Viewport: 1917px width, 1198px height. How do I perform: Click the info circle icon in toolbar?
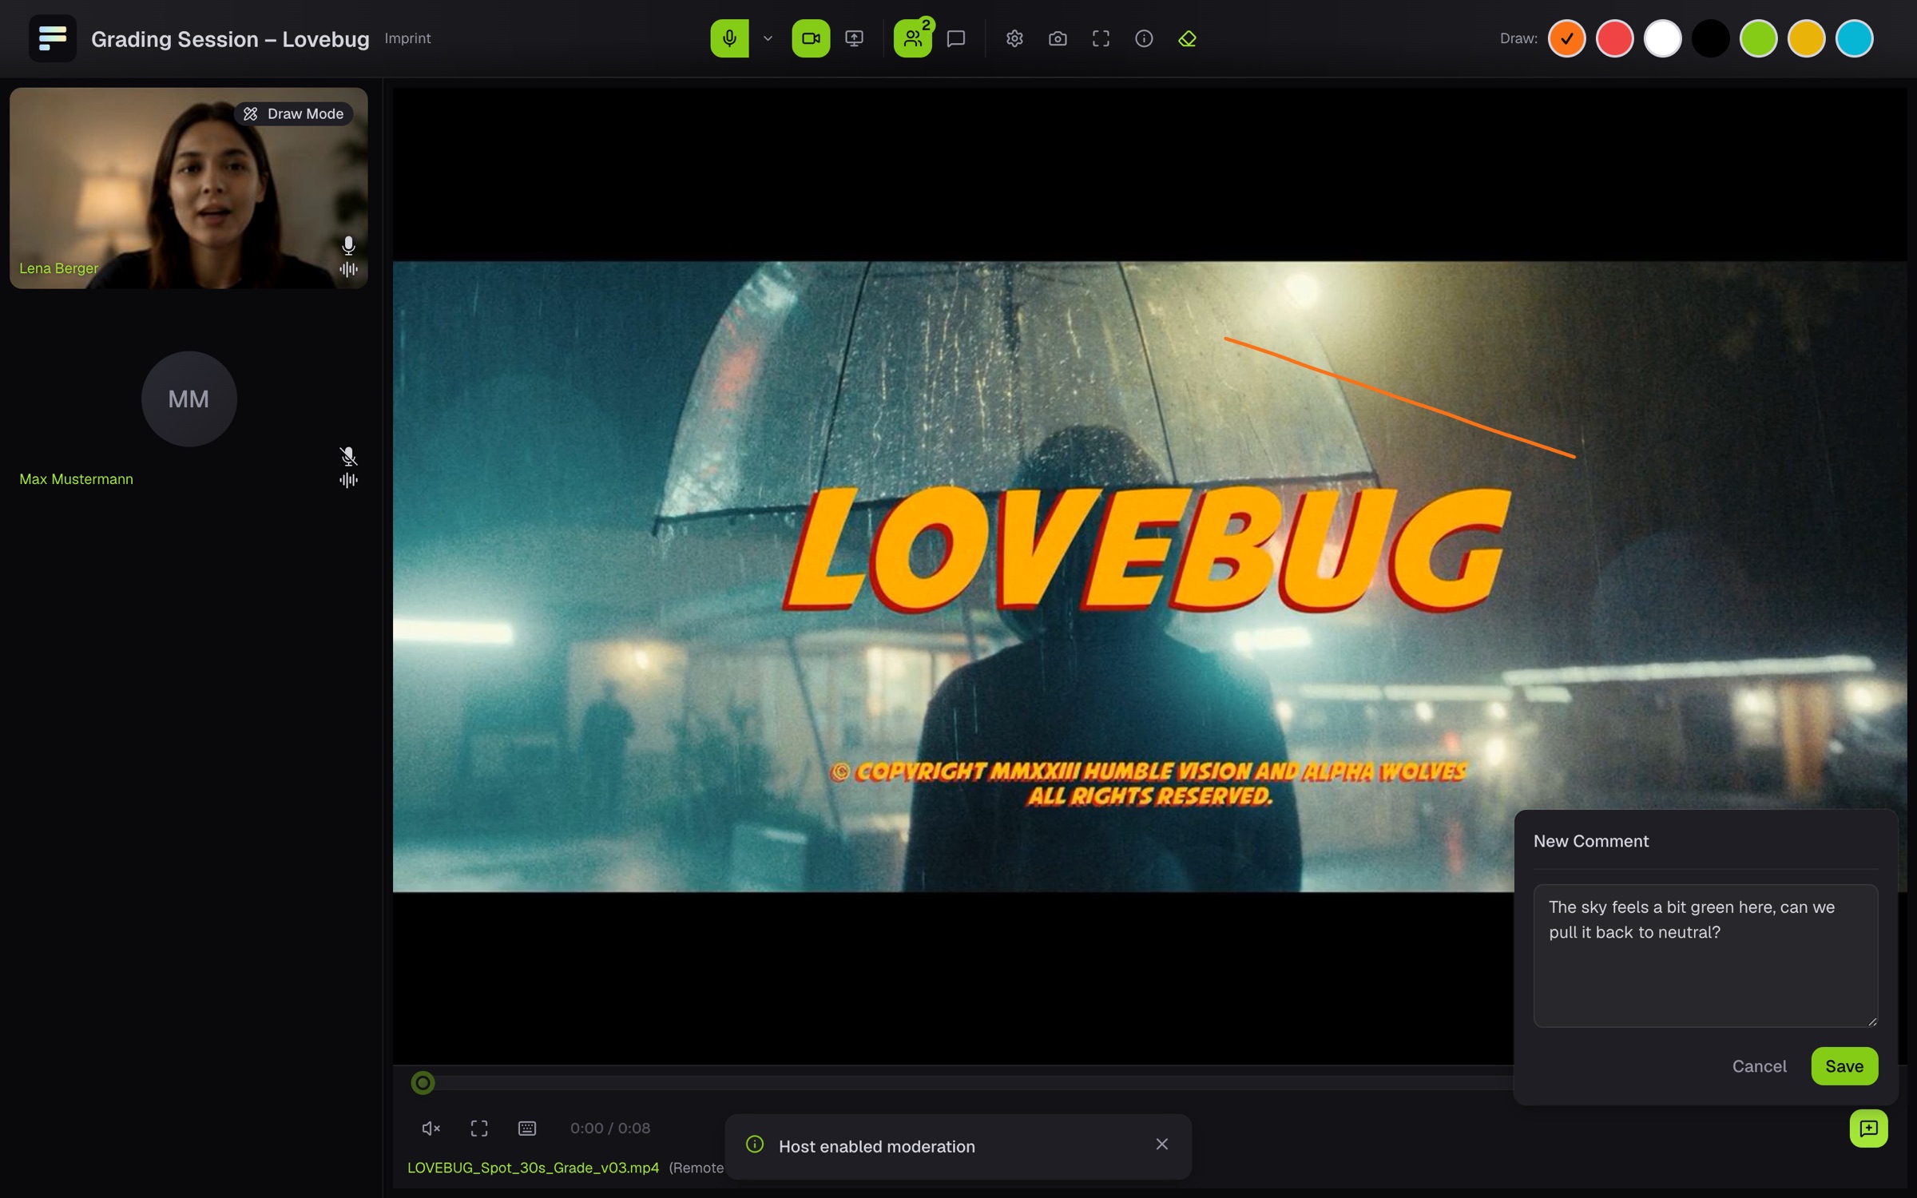point(1144,38)
